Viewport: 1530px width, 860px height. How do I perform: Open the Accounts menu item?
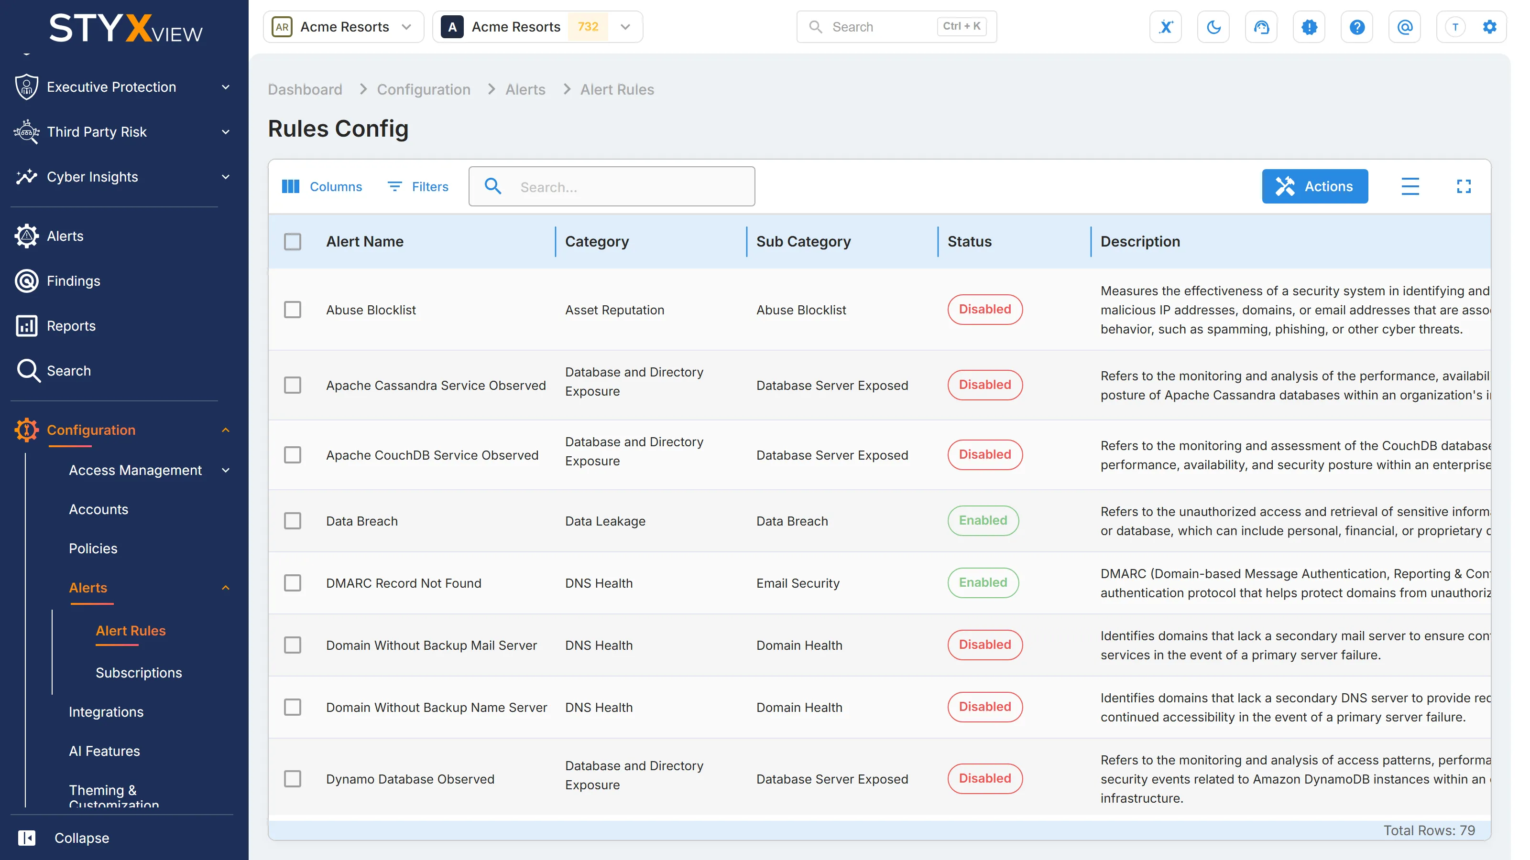tap(98, 509)
